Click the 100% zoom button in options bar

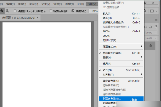click(93, 11)
